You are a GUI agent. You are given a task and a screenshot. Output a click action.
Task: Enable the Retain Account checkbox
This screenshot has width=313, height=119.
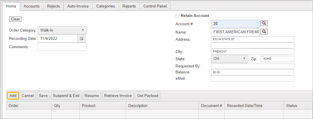click(x=177, y=16)
